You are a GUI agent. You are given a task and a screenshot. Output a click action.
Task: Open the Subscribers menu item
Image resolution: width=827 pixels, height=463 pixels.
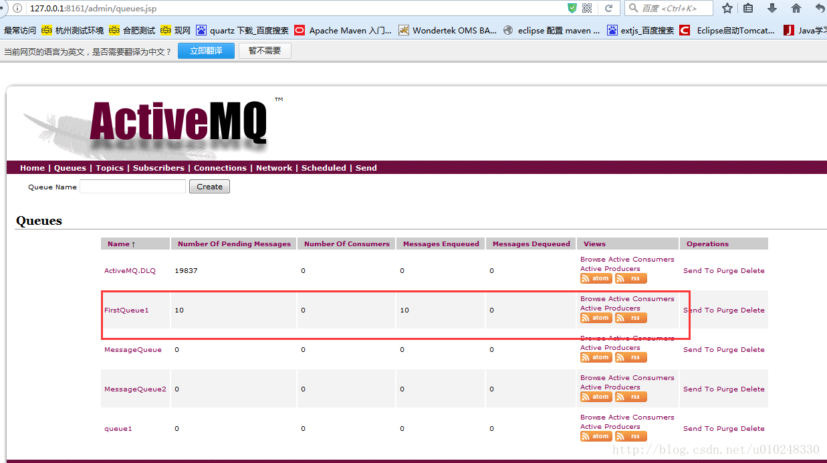coord(158,168)
